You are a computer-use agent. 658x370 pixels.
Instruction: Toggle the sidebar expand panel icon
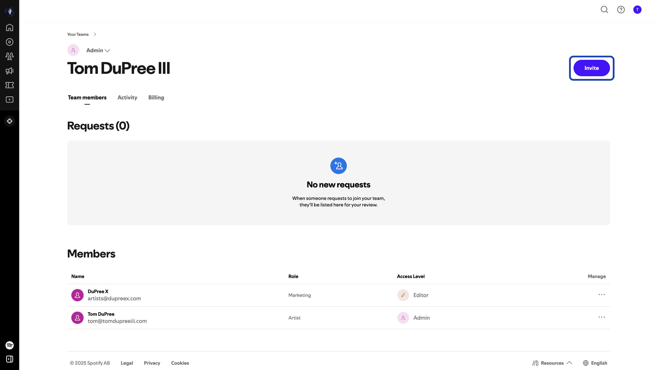coord(10,359)
